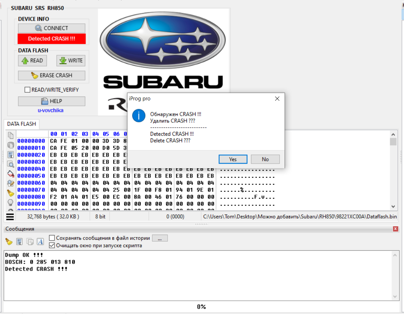
Task: Open HELP for the SRS script
Action: 52,101
